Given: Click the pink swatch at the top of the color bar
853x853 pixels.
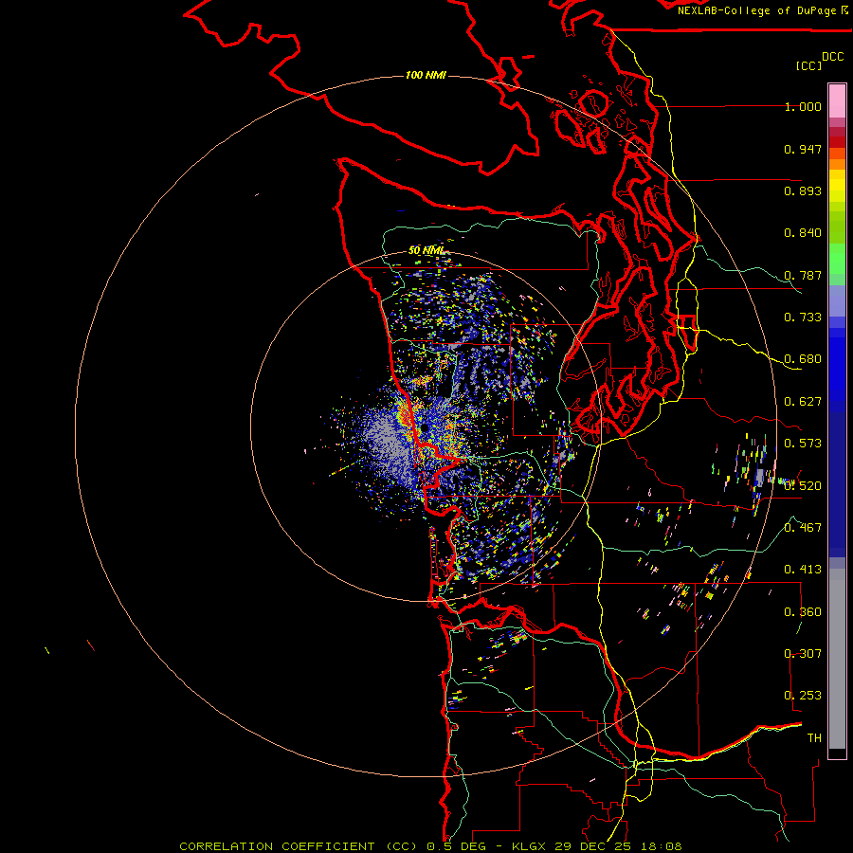Looking at the screenshot, I should point(837,101).
